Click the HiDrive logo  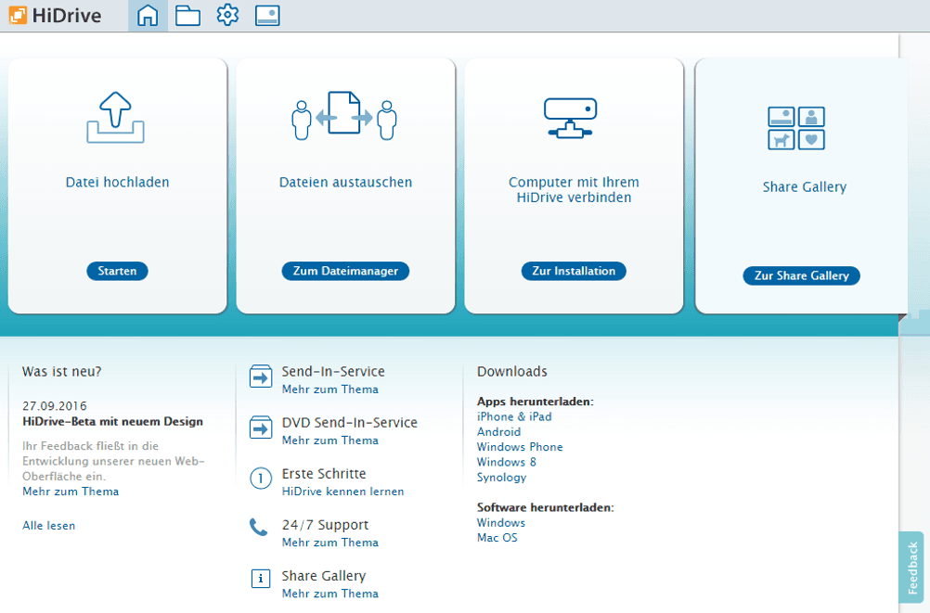(x=55, y=16)
